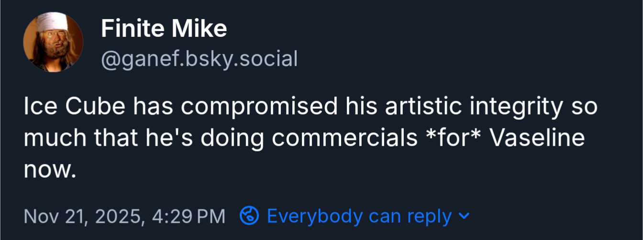Screen dimensions: 643x240
Task: Click the @ganef.bsky.social handle
Action: tap(199, 59)
